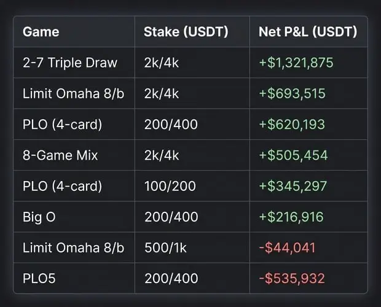Click the Game column header
The width and height of the screenshot is (381, 307).
pyautogui.click(x=41, y=32)
